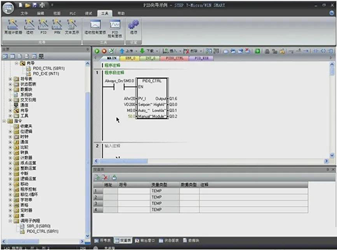Open the Download dropdown arrow
This screenshot has height=250, width=337.
coord(157,51)
